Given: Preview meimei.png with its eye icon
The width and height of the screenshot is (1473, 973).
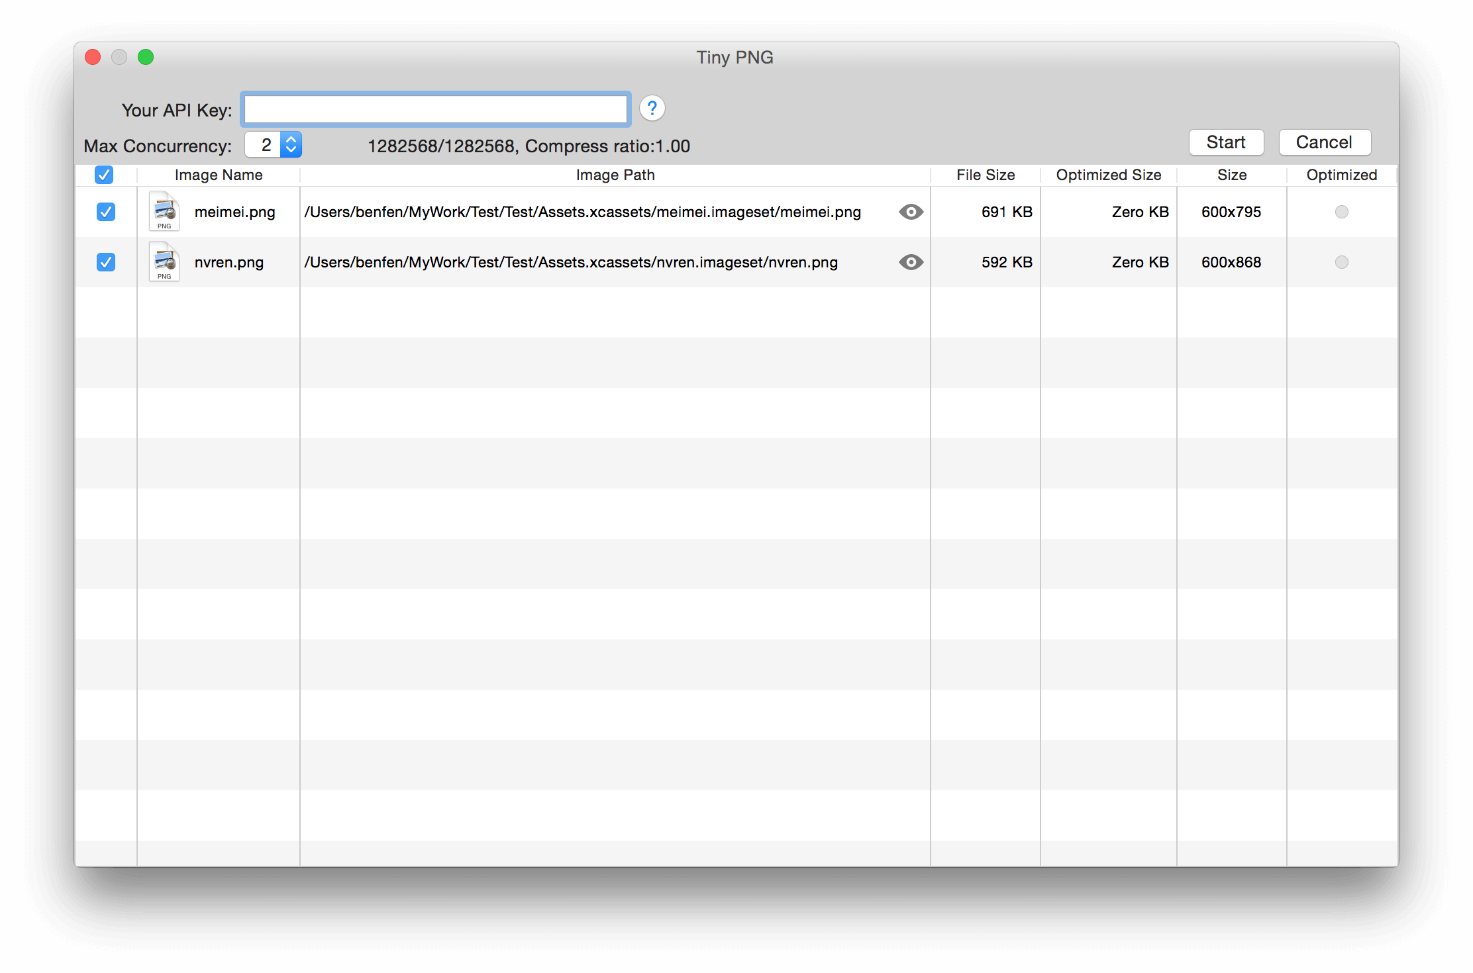Looking at the screenshot, I should tap(911, 212).
